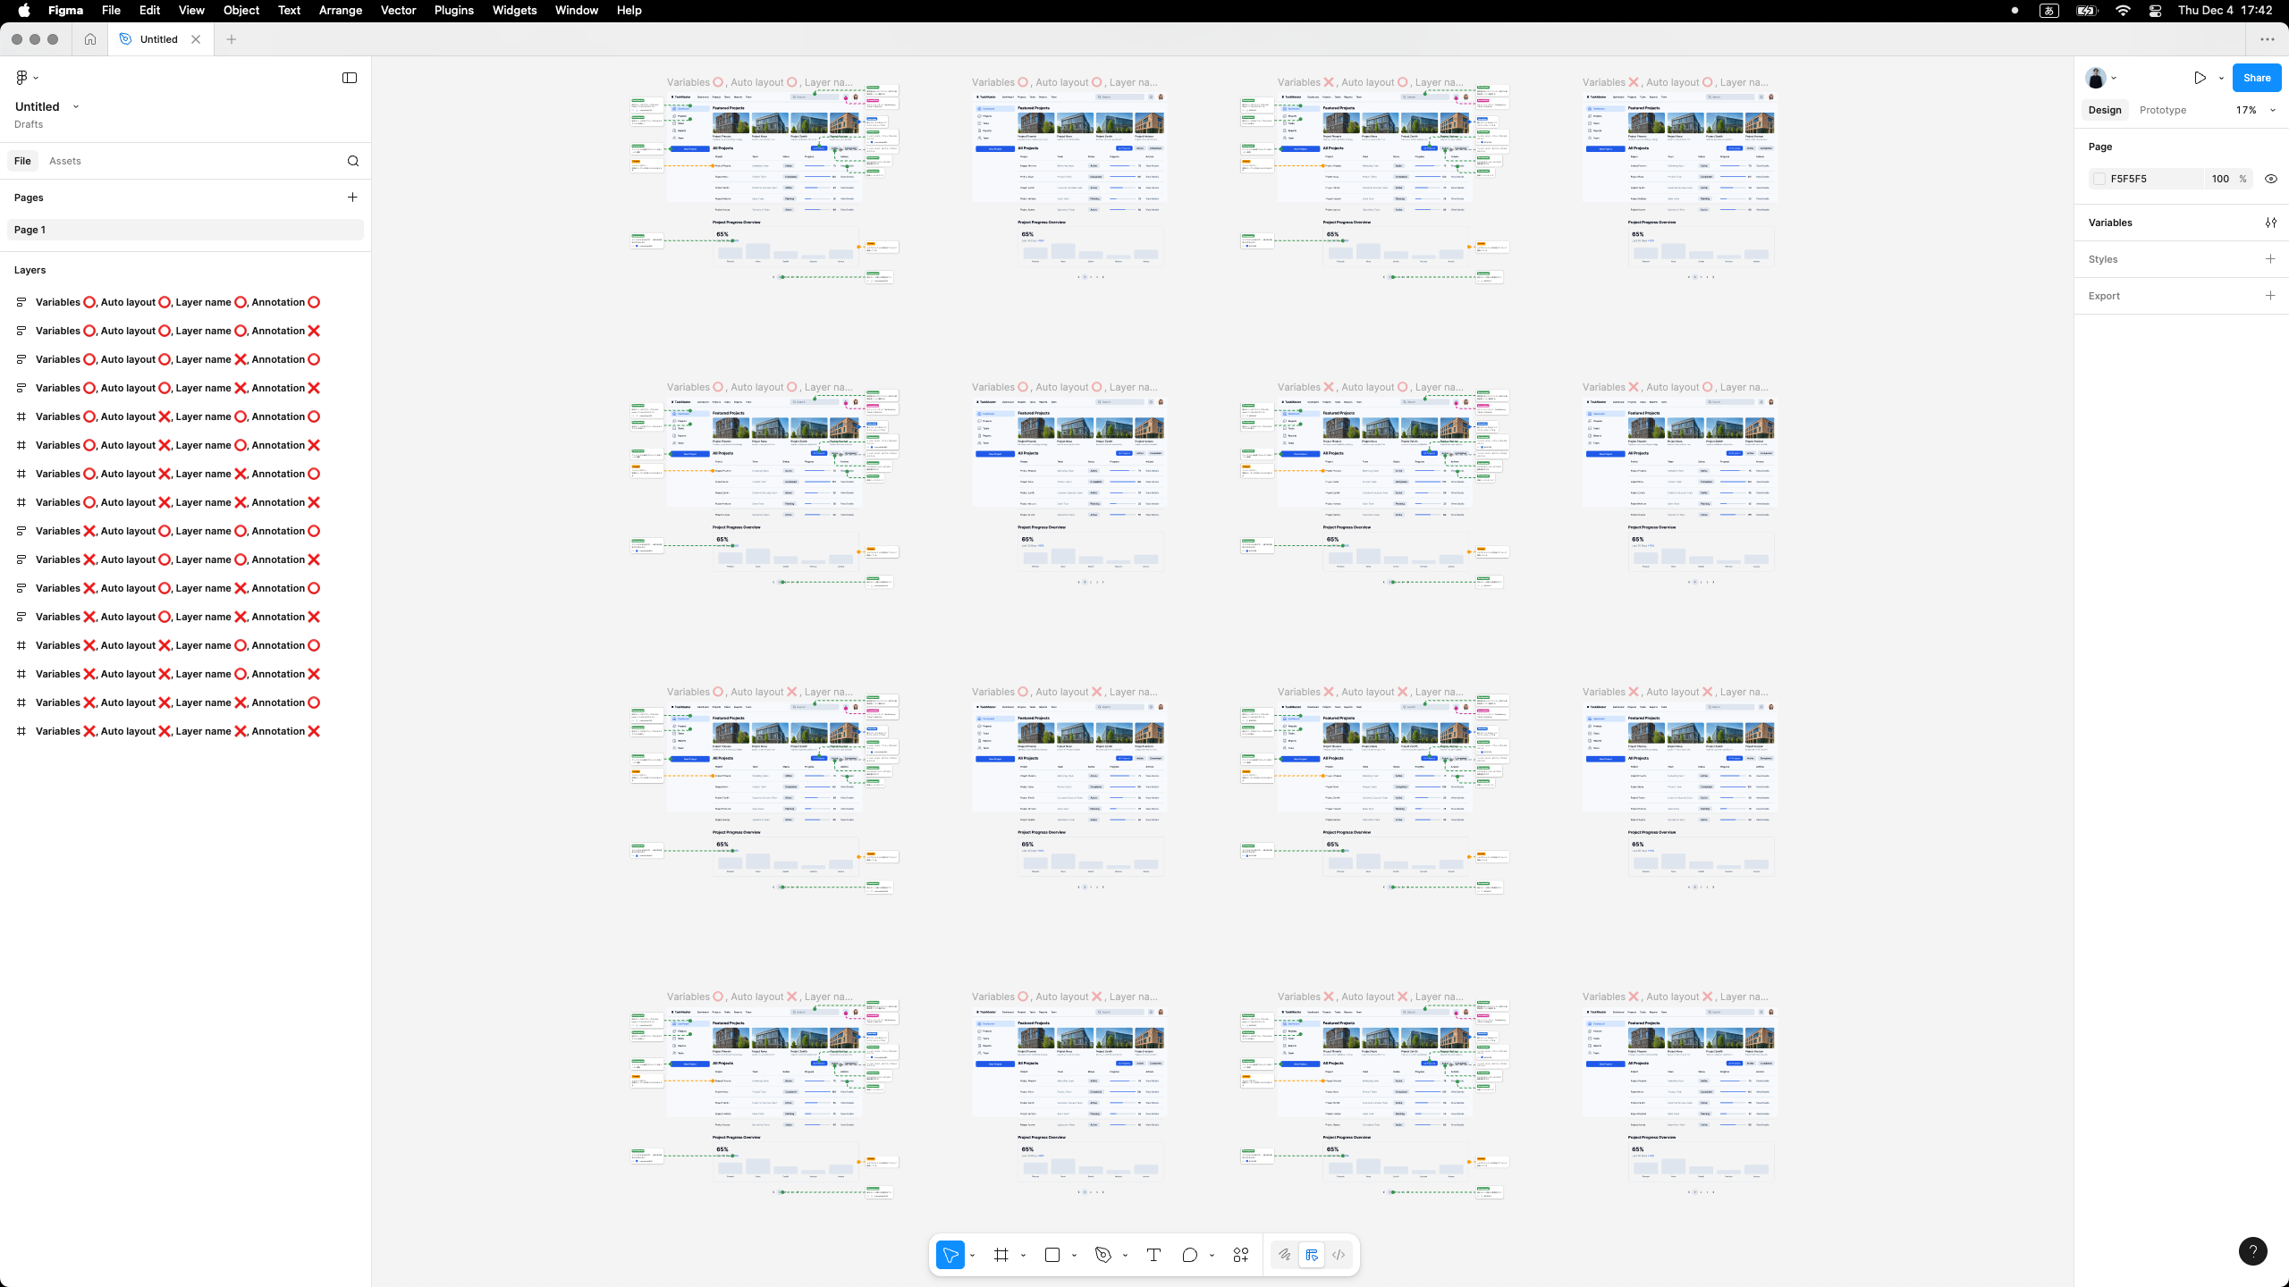Collapse the left sidebar panel
The image size is (2289, 1287).
(x=350, y=78)
